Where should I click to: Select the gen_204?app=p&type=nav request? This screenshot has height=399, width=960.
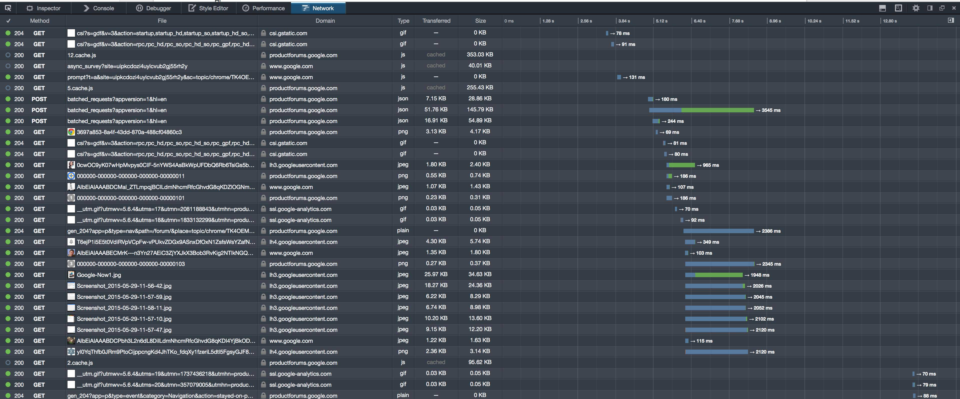pos(480,231)
